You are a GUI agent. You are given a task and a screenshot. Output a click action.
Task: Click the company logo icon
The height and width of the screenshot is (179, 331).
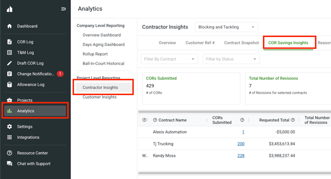pos(9,9)
